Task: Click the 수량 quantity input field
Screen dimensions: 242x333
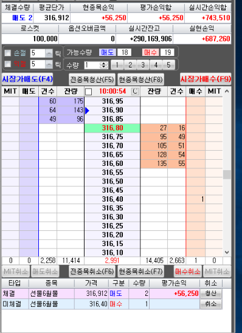Action: pos(92,65)
